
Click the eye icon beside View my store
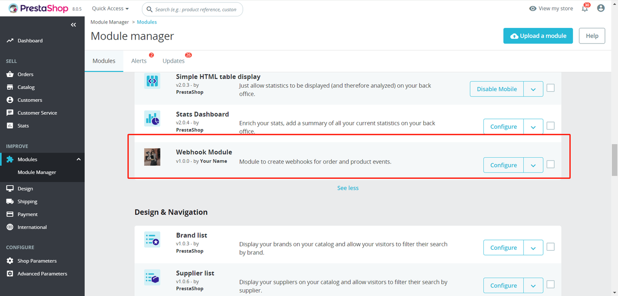533,9
